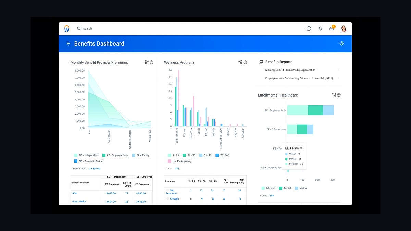
Task: Open the inbox tray icon
Action: click(332, 29)
